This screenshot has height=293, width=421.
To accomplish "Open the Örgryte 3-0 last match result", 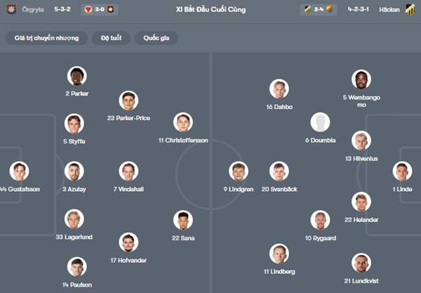I will (100, 10).
